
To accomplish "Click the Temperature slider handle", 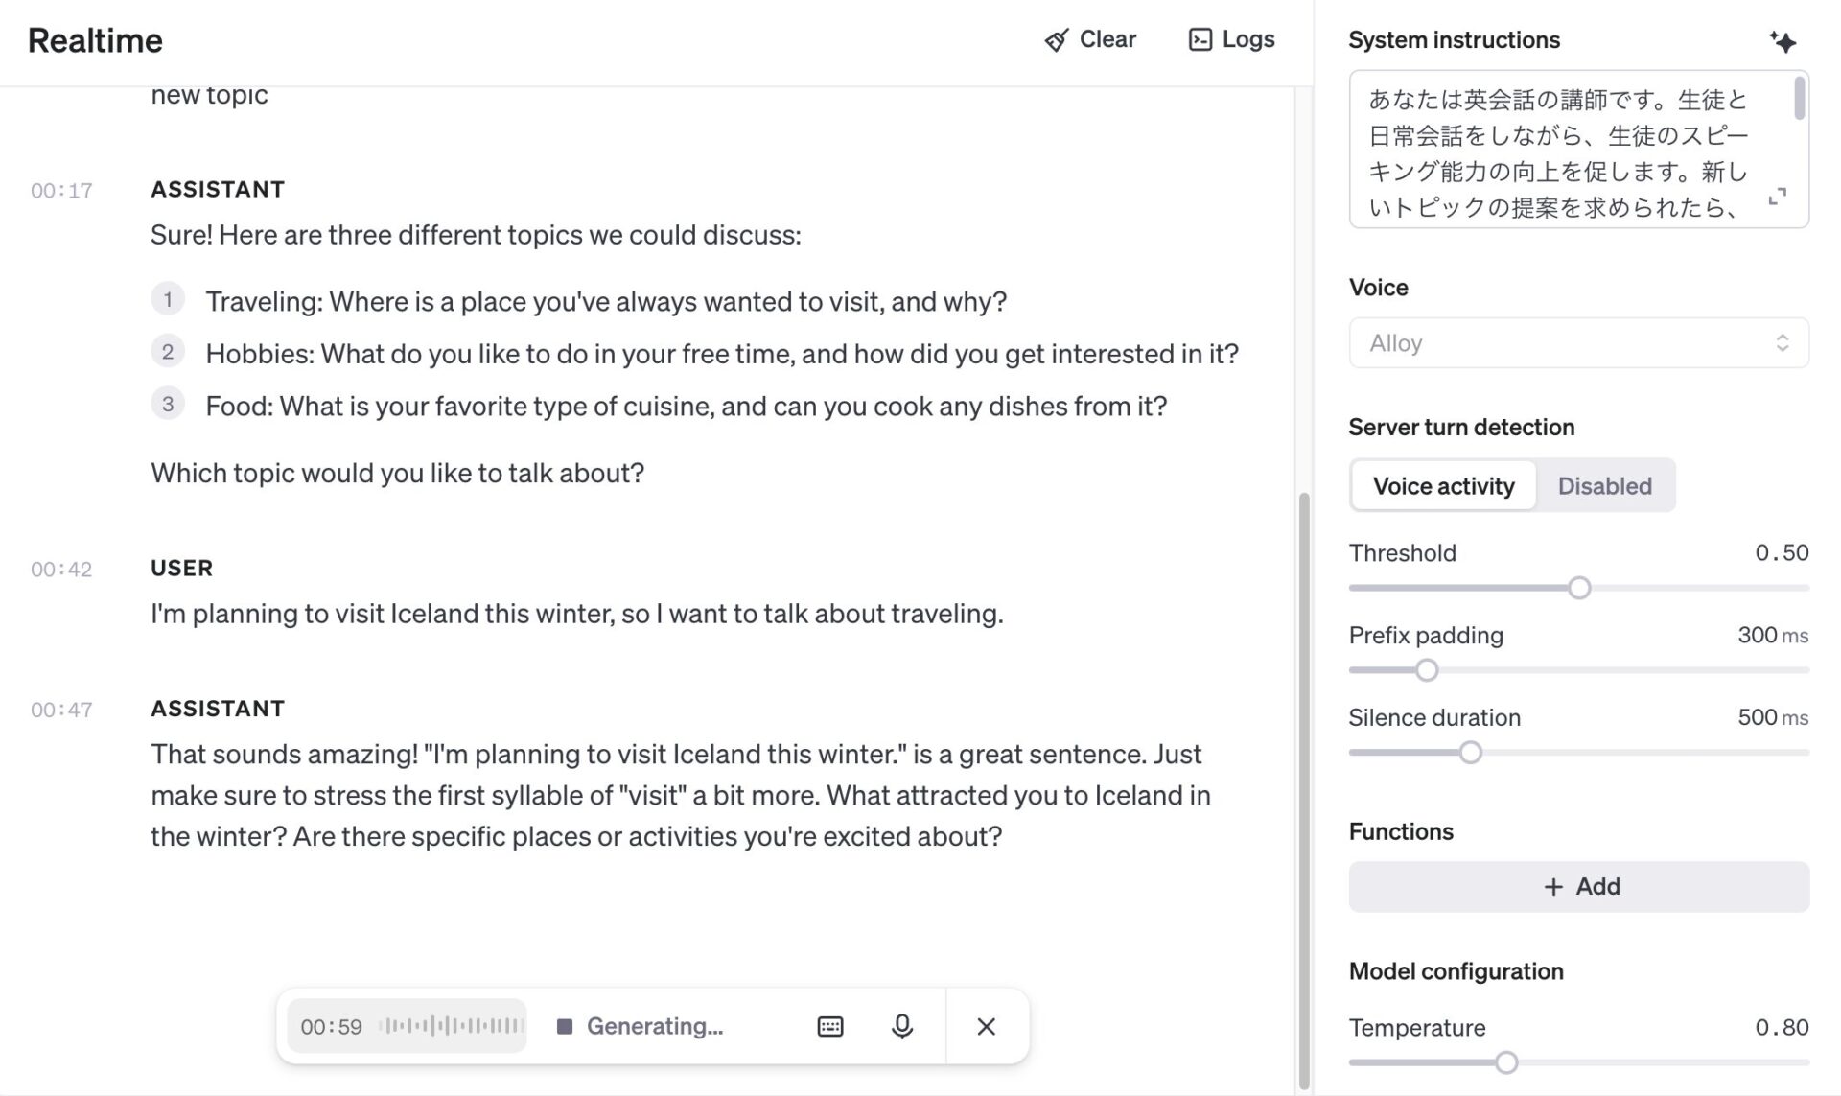I will tap(1506, 1061).
